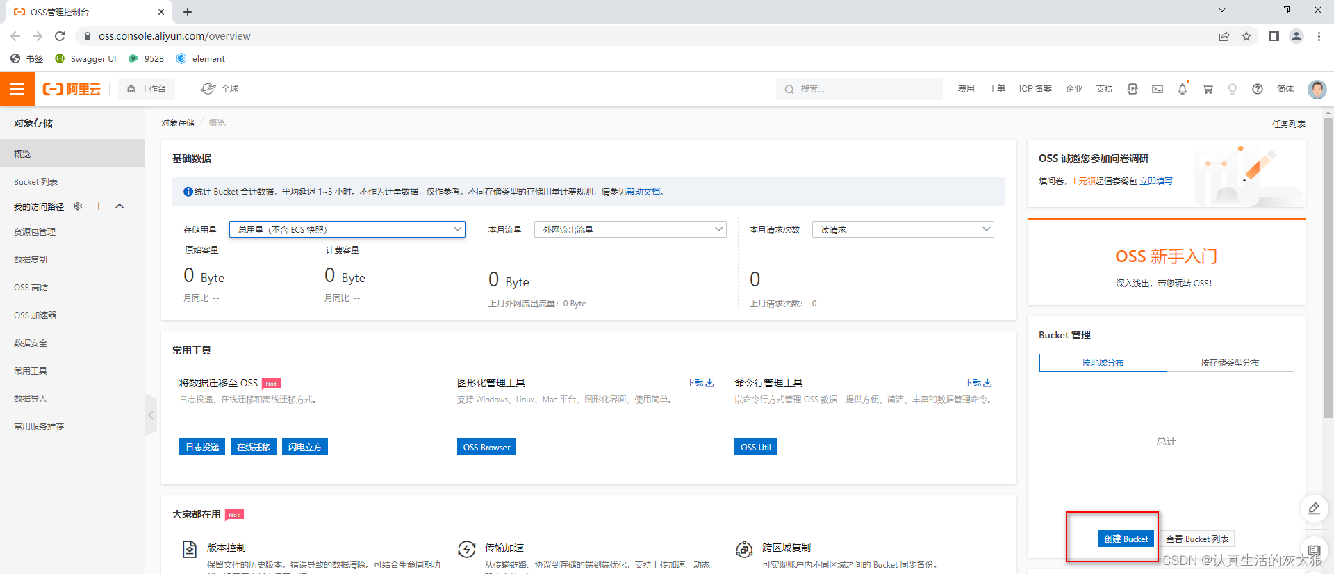Click the 闪电立方 button

click(305, 447)
